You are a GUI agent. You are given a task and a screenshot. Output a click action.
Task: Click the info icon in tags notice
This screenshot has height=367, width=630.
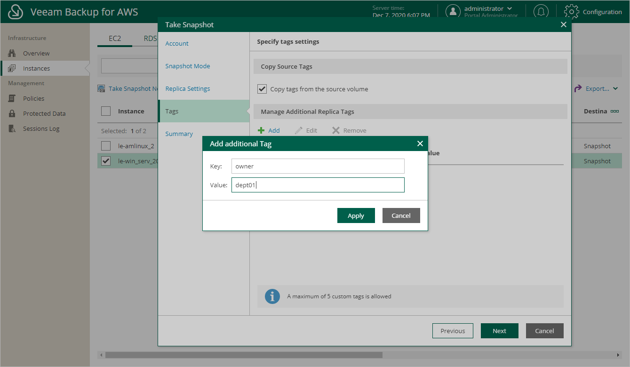[272, 296]
